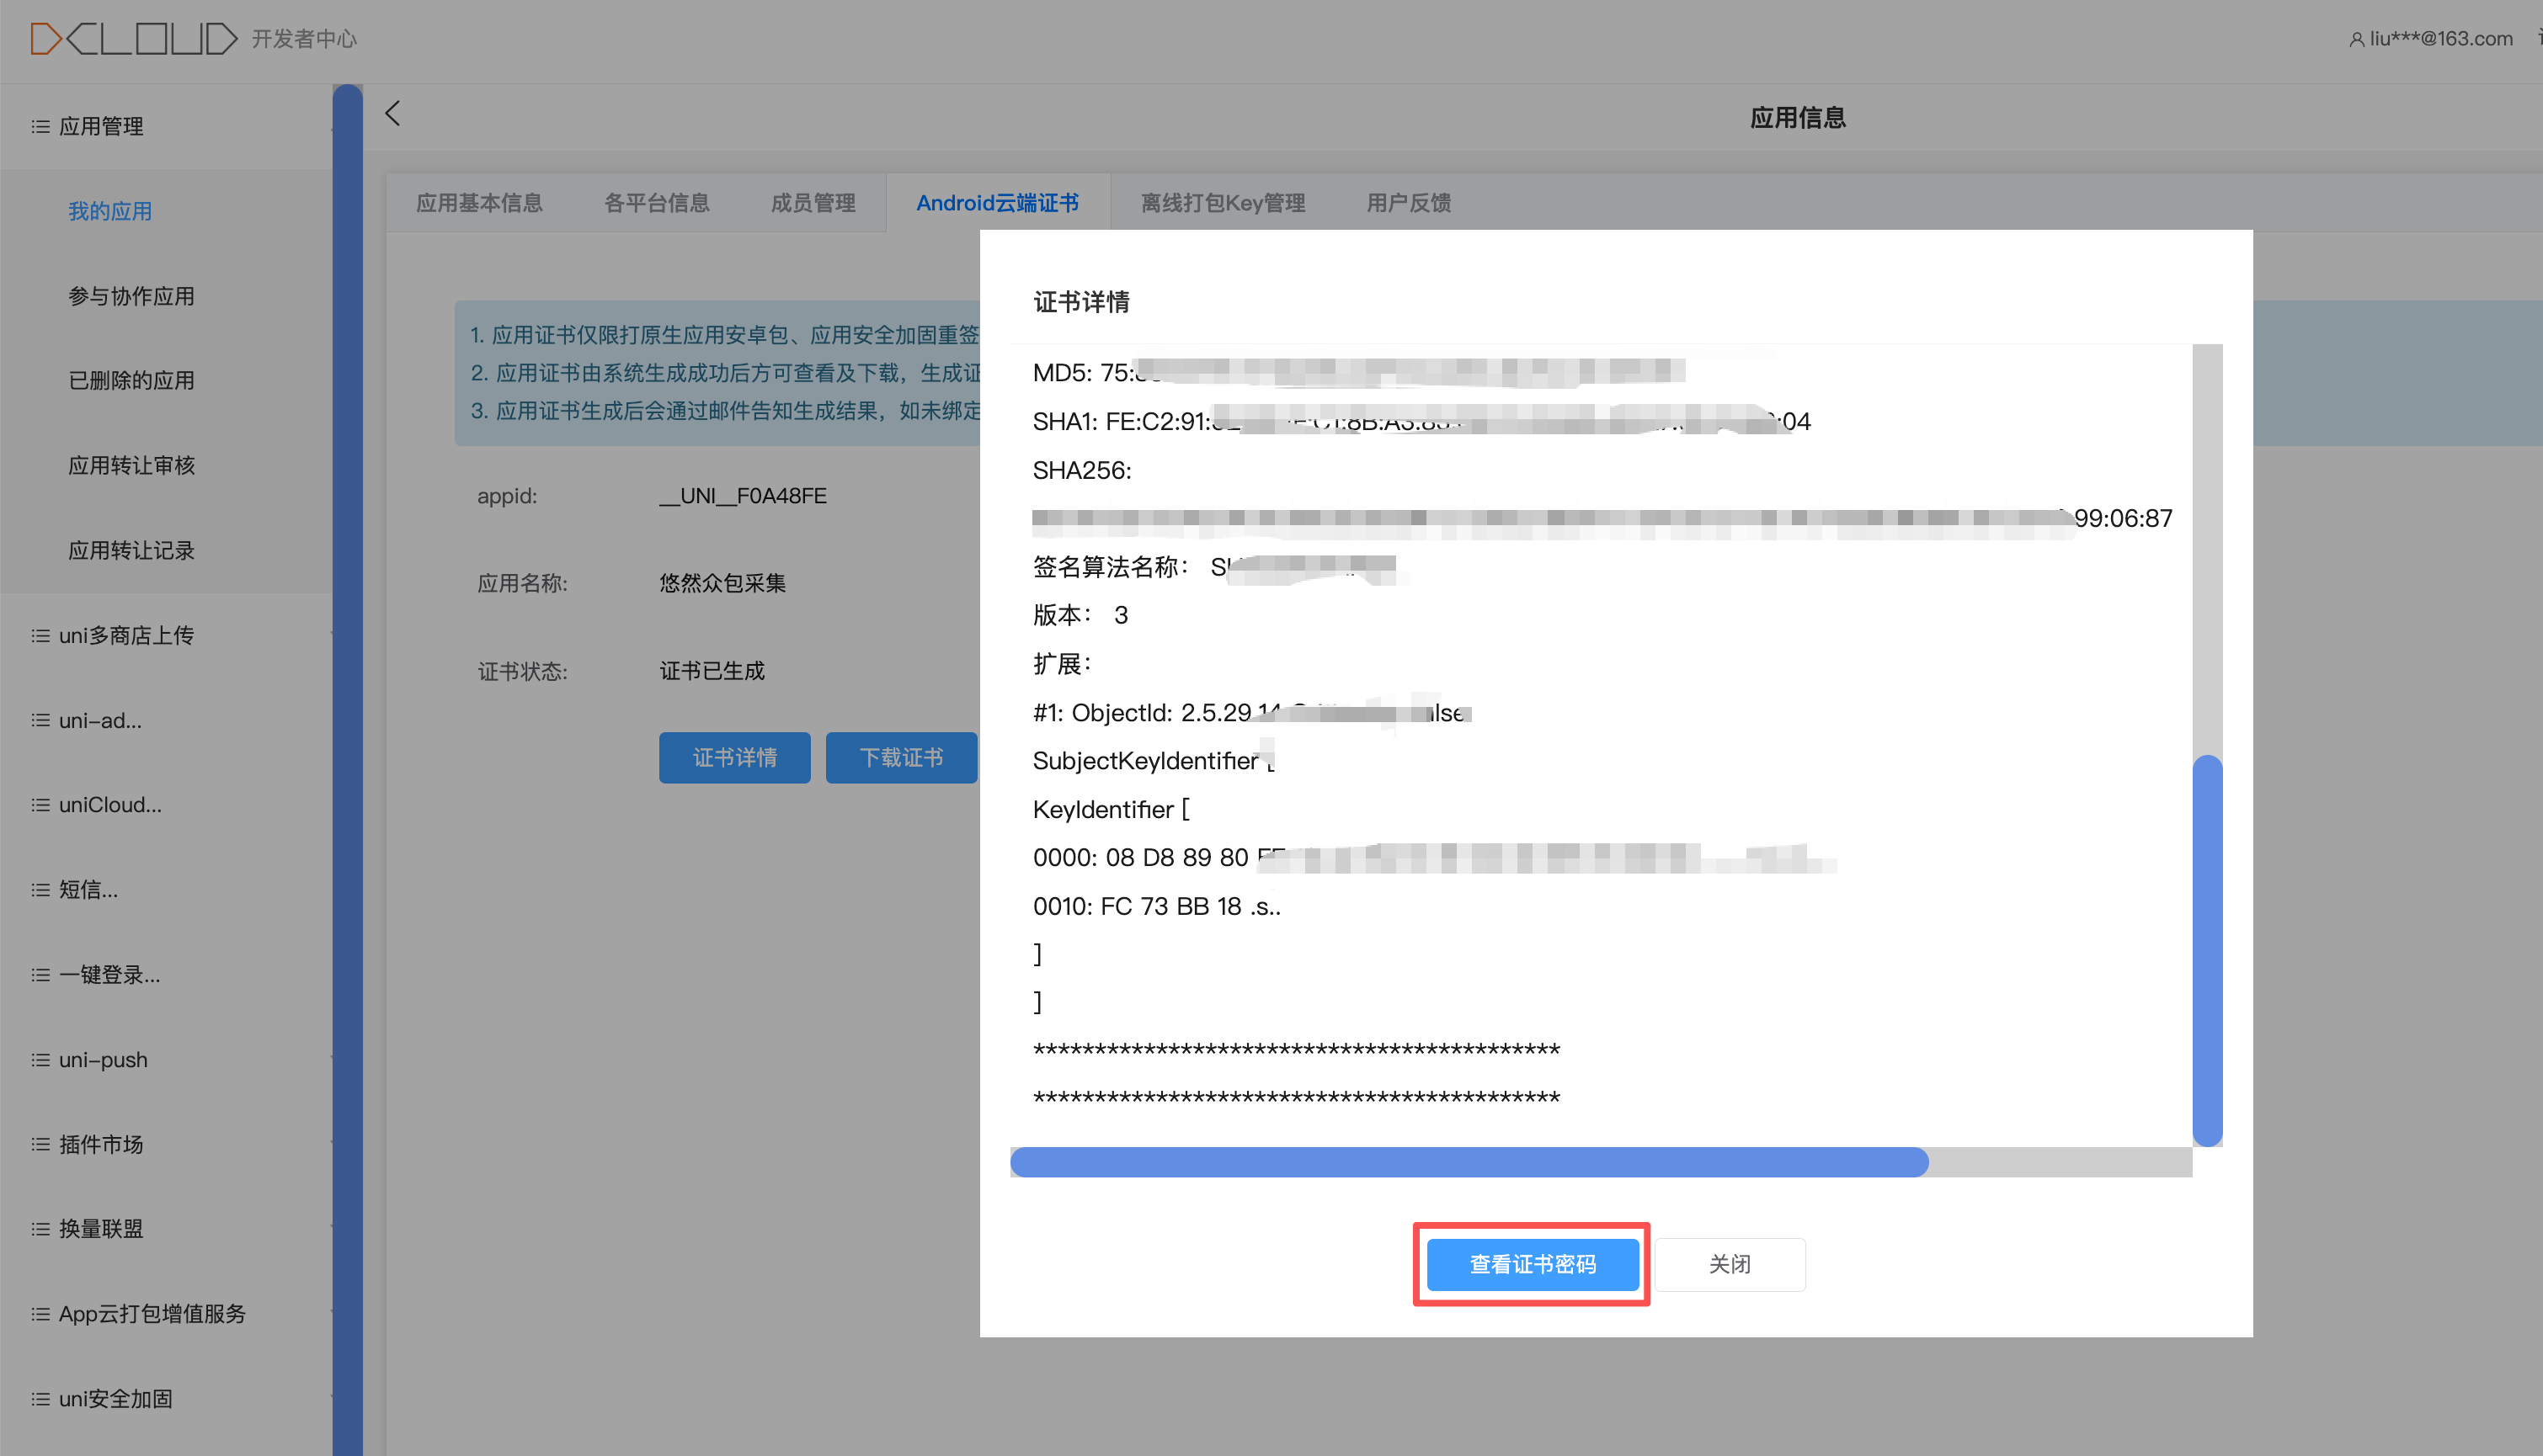The height and width of the screenshot is (1456, 2543).
Task: Click the dialog horizontal scrollbar
Action: (x=1469, y=1162)
